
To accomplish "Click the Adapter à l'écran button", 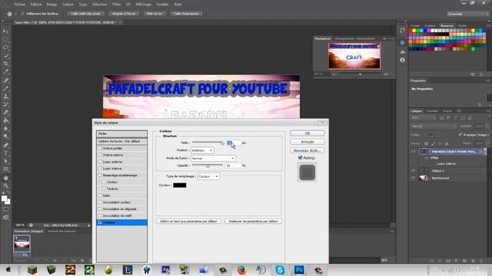I will coord(124,14).
